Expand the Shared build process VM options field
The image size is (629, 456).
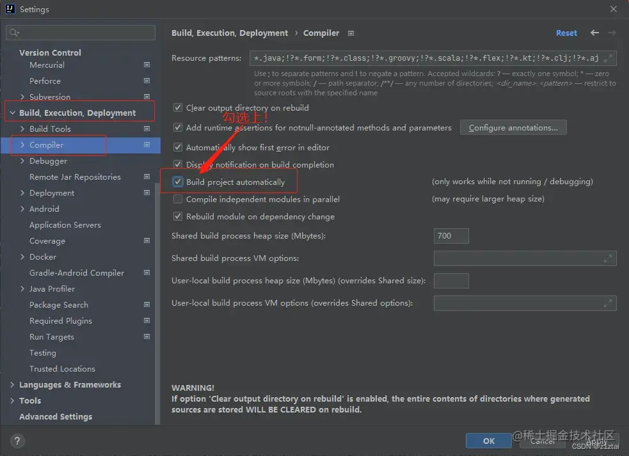point(608,258)
